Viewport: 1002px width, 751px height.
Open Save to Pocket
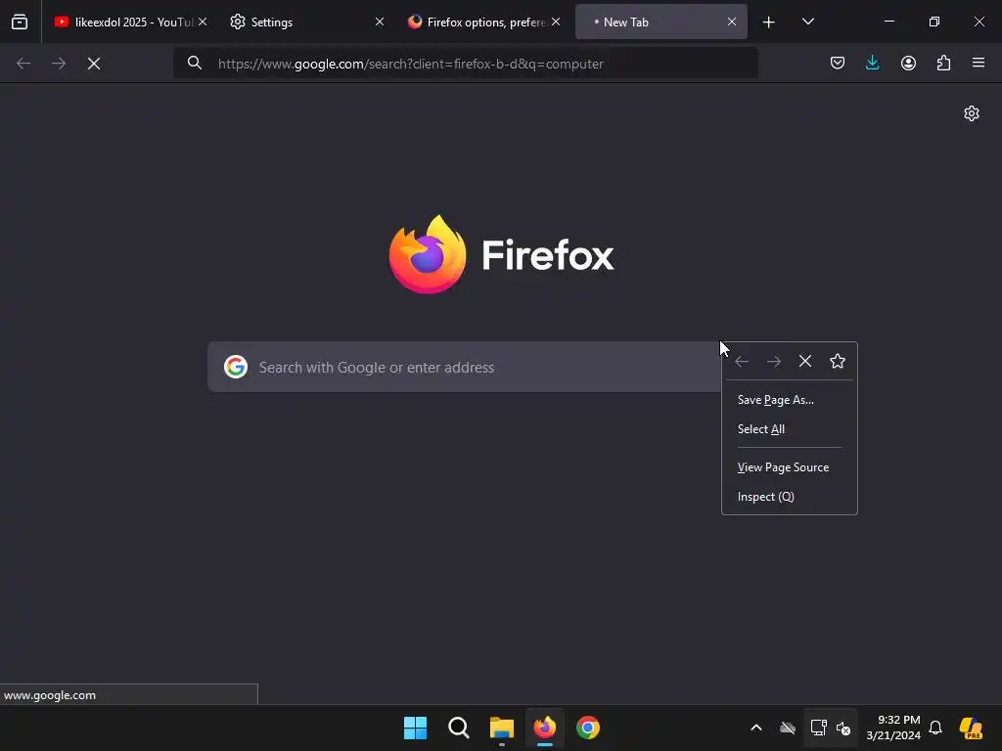(838, 63)
